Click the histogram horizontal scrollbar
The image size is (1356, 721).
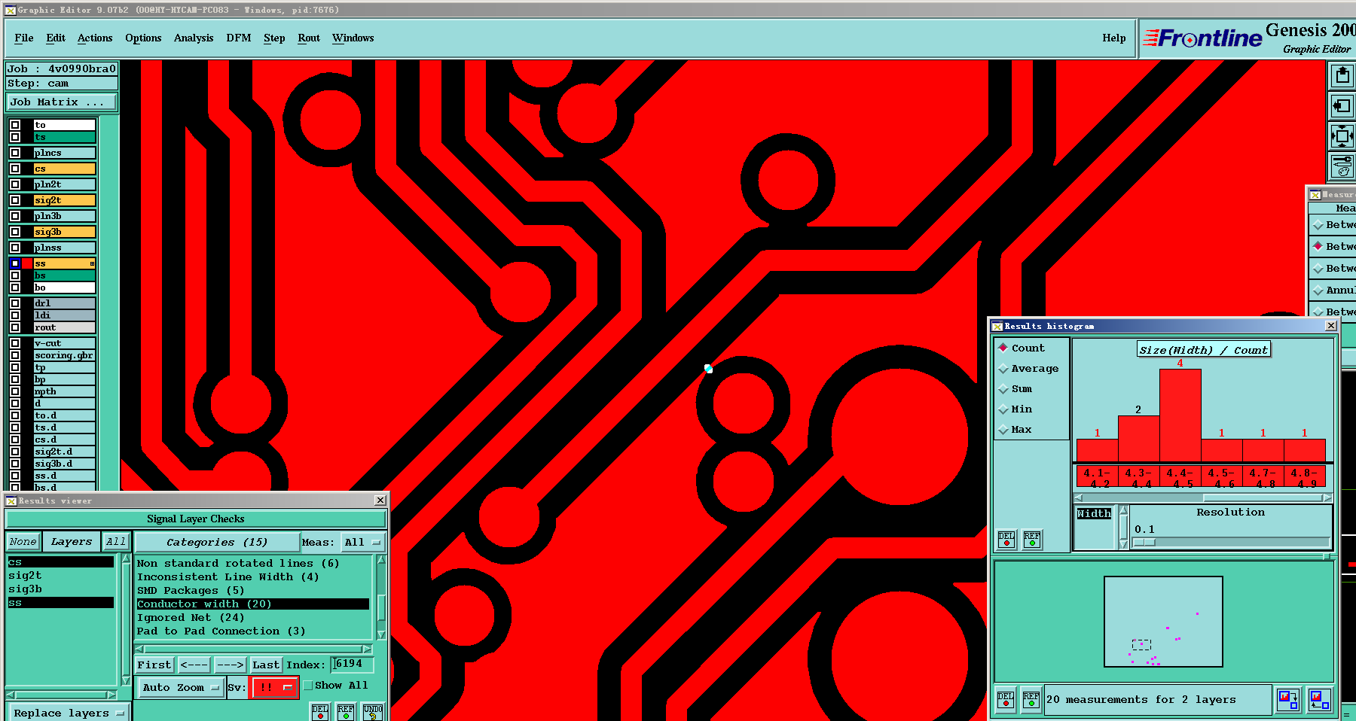click(1203, 497)
